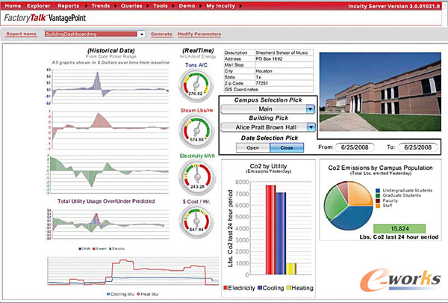The height and width of the screenshot is (303, 448).
Task: Click the Electricity kWh gauge
Action: 197,176
